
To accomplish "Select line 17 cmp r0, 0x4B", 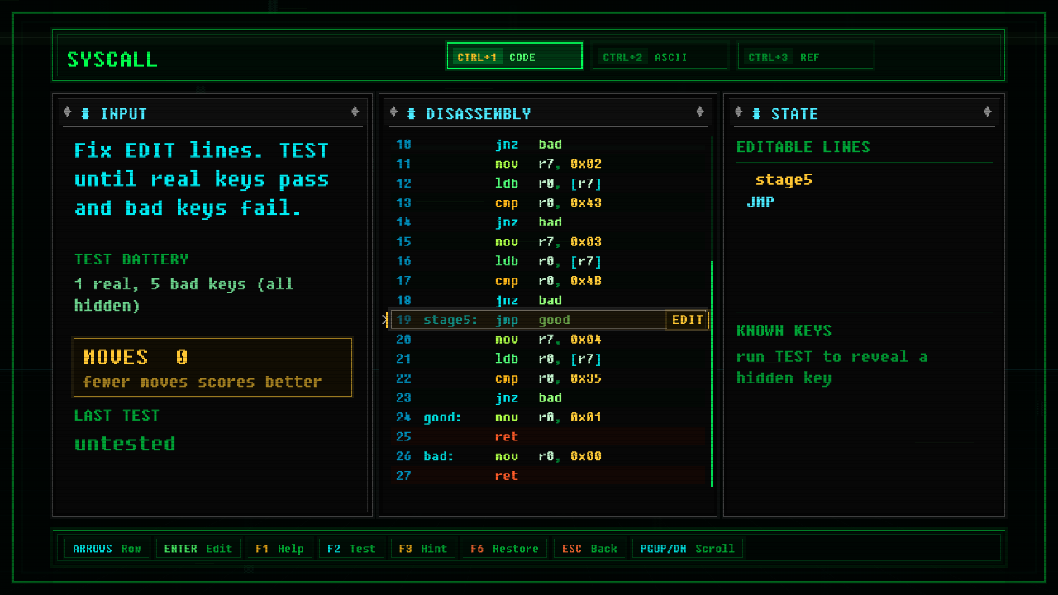I will [549, 281].
